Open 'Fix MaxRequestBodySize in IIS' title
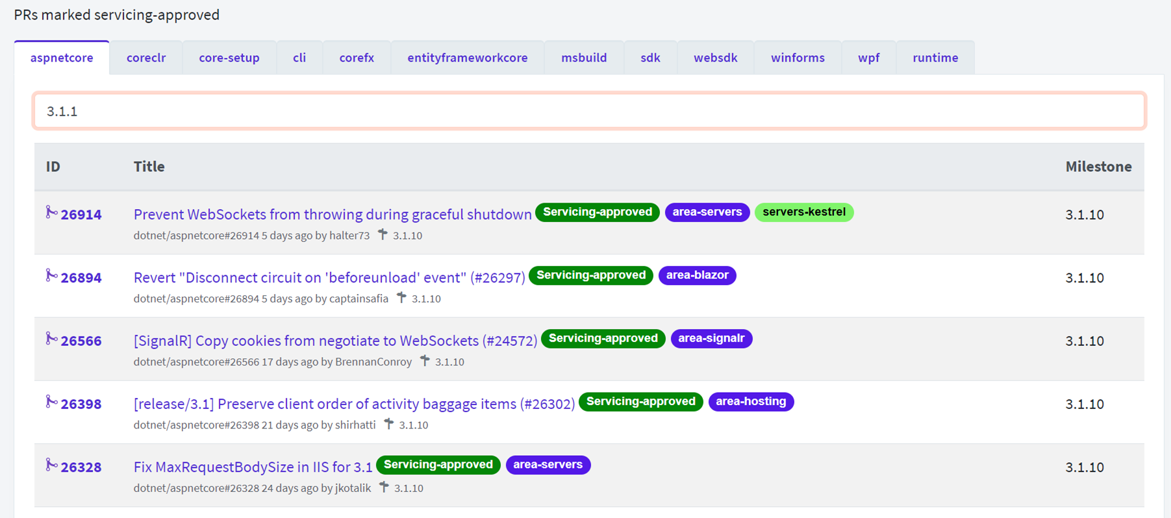 253,467
